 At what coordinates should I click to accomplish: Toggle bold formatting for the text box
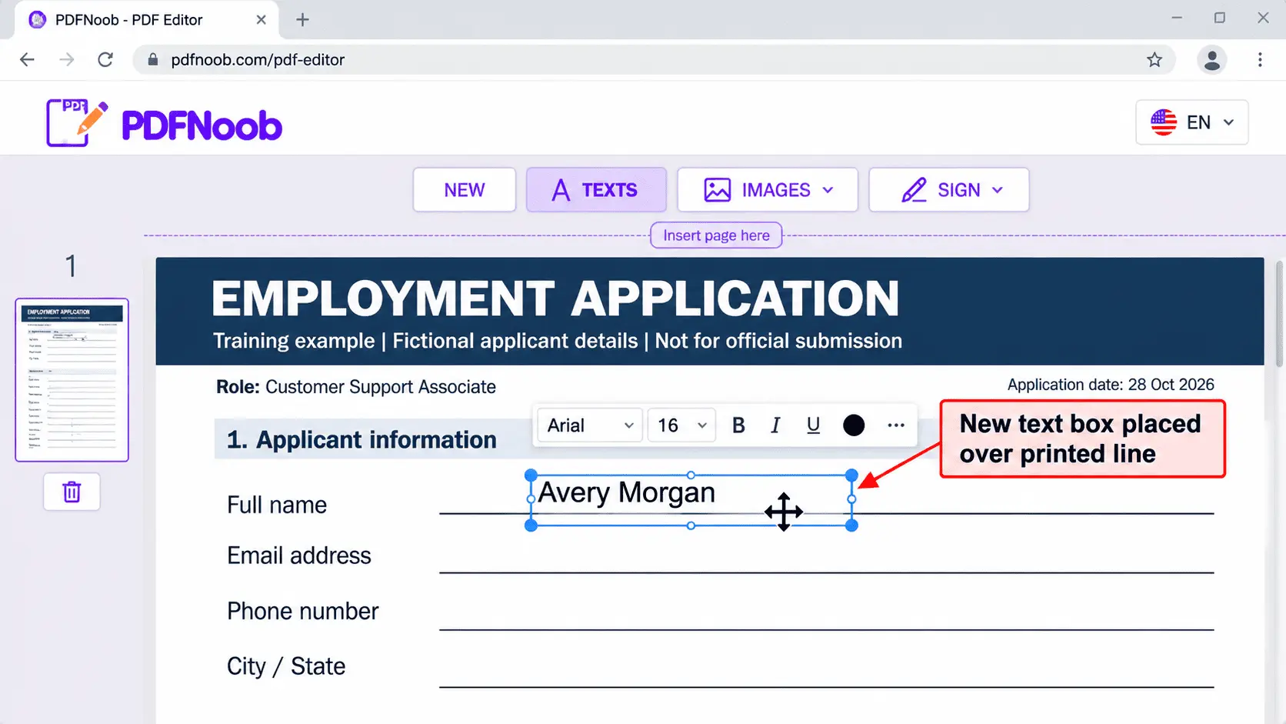(x=738, y=425)
